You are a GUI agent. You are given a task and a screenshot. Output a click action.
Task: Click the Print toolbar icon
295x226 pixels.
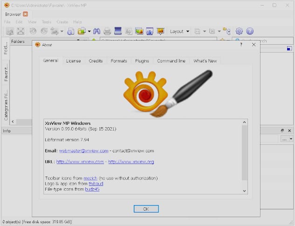click(x=107, y=31)
